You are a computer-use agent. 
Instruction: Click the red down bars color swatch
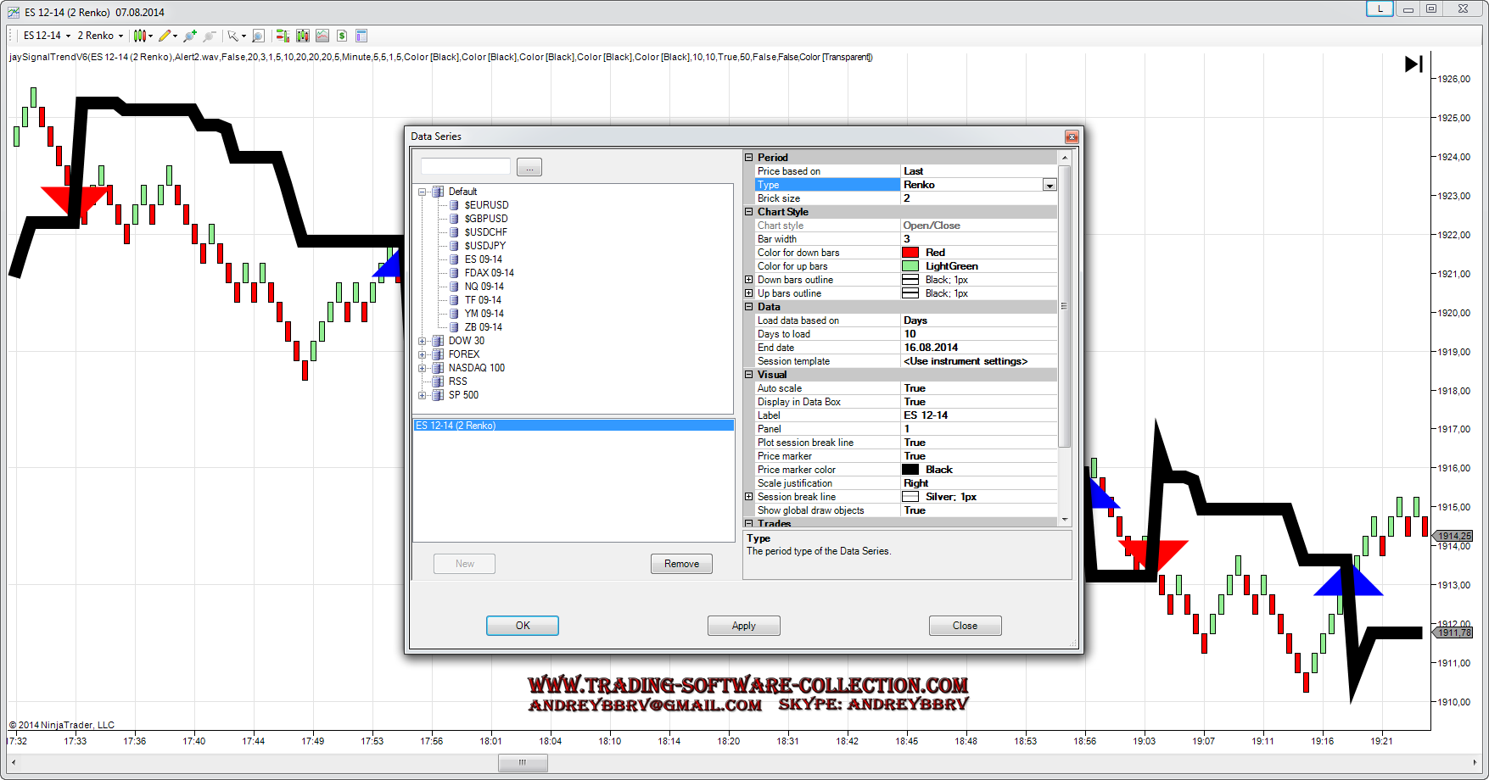point(910,253)
